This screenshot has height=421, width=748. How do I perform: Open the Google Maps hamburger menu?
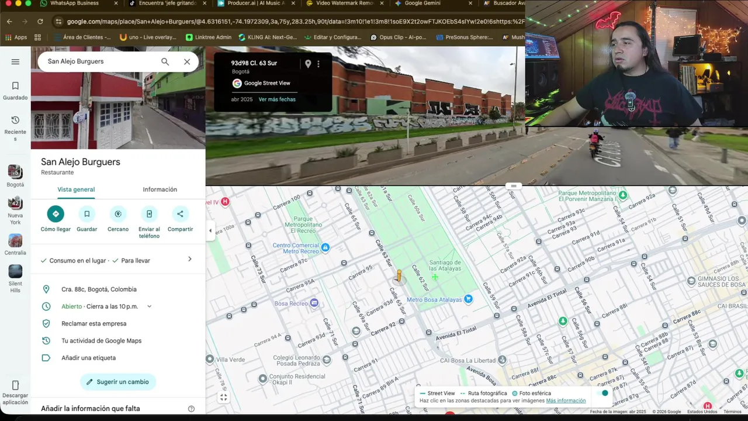pos(15,61)
